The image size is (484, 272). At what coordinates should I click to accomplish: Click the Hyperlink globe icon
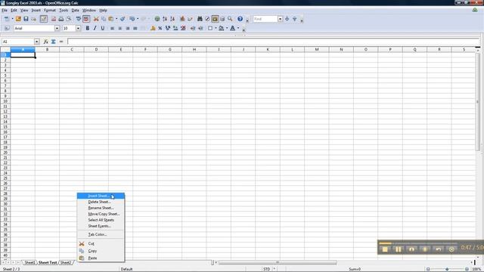[157, 19]
